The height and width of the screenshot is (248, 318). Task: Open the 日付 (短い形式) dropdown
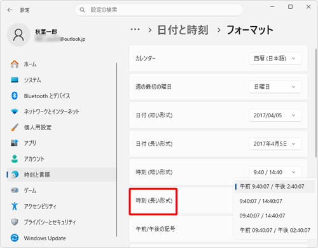tap(275, 115)
